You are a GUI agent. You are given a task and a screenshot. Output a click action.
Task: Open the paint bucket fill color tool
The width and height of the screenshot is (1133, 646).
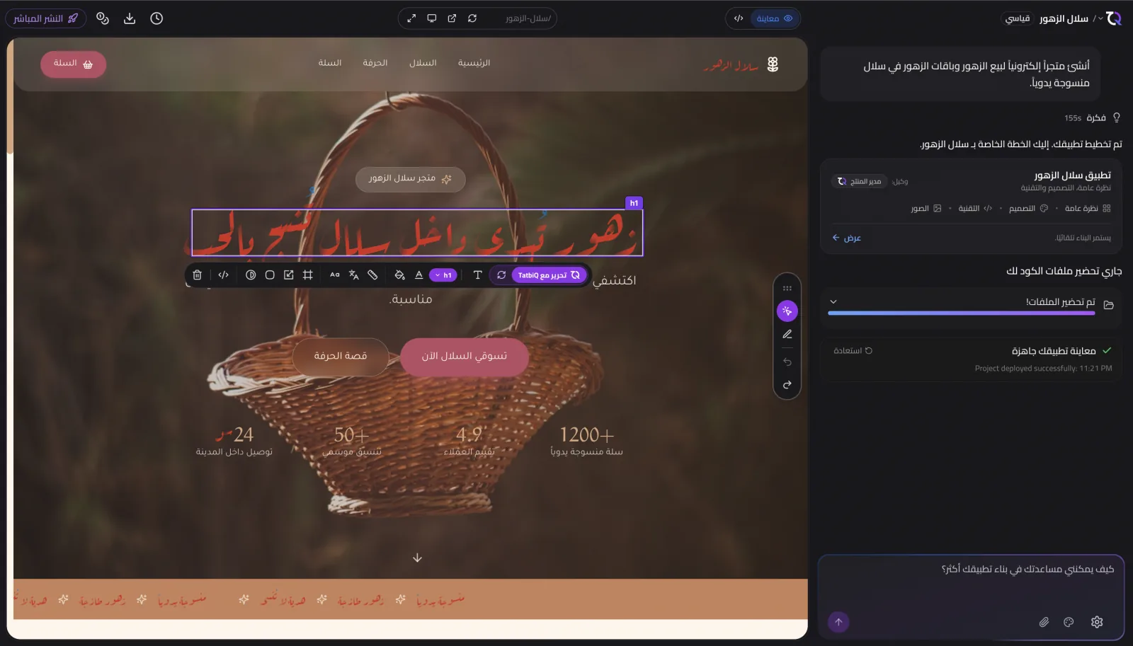(x=400, y=275)
